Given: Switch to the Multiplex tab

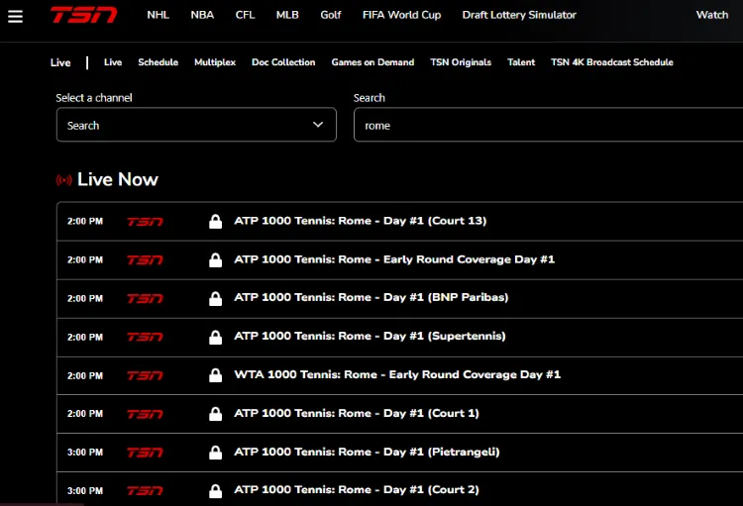Looking at the screenshot, I should coord(215,62).
